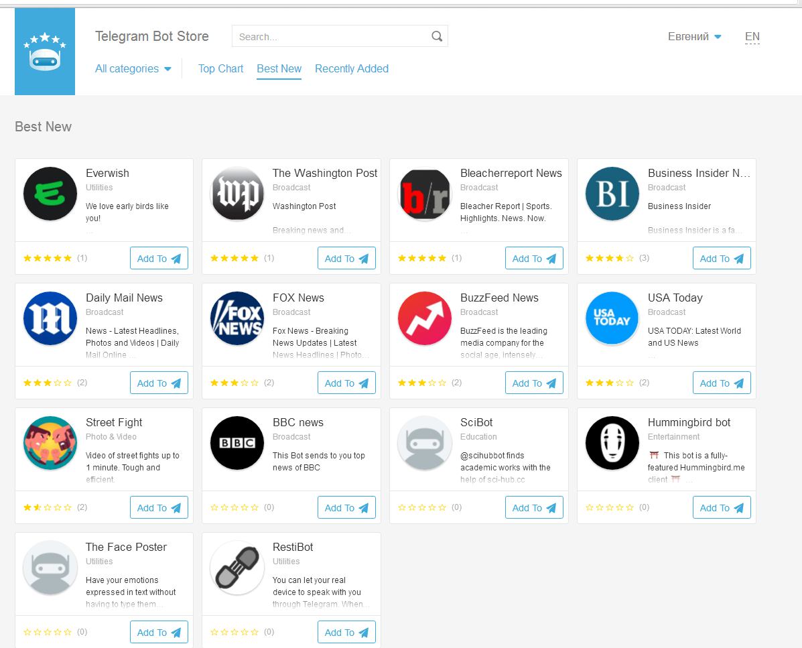Click the Telegram Bot Store robot logo

[45, 52]
